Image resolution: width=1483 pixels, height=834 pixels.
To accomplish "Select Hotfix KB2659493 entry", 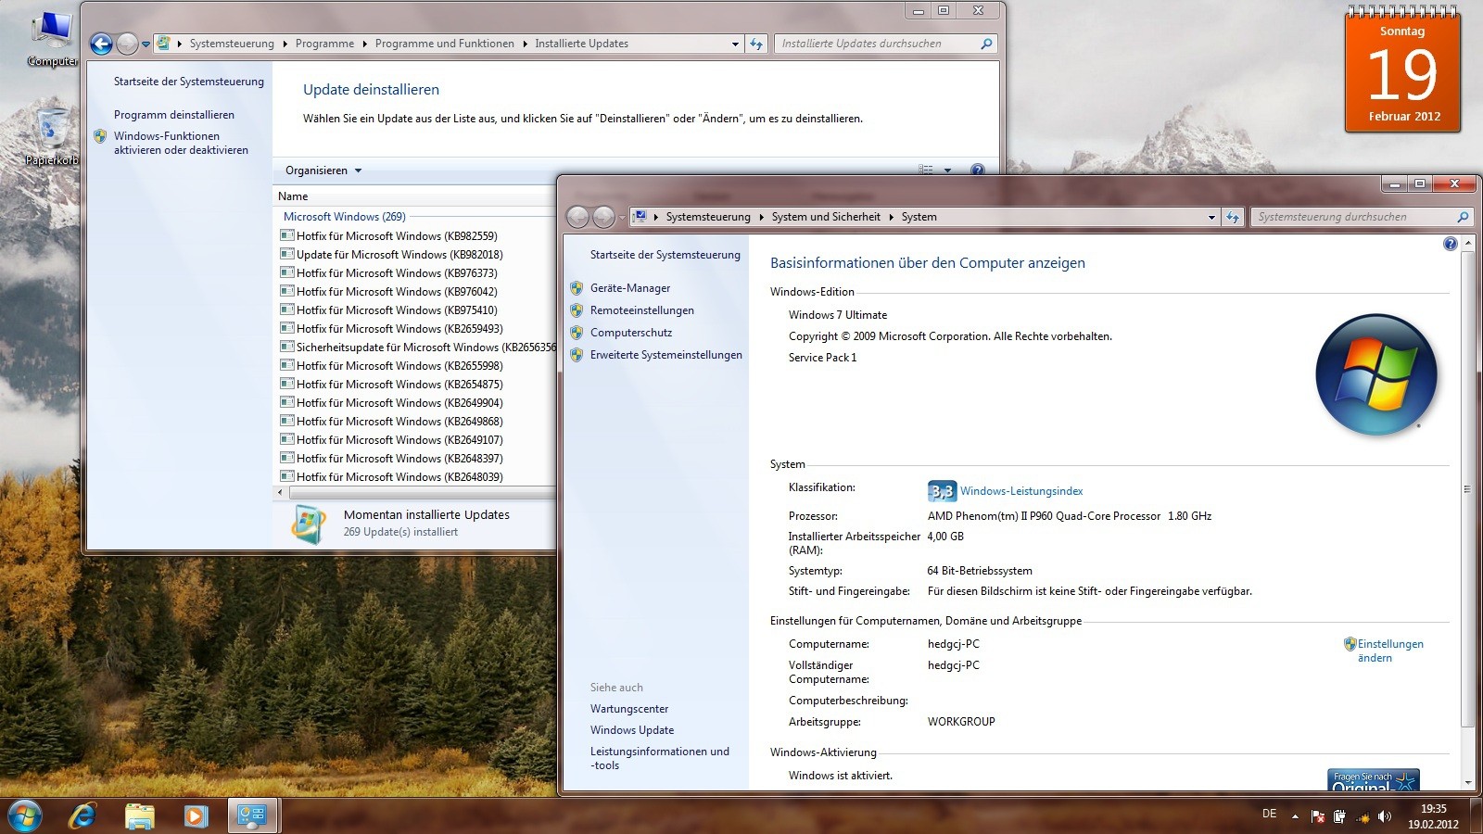I will [399, 329].
